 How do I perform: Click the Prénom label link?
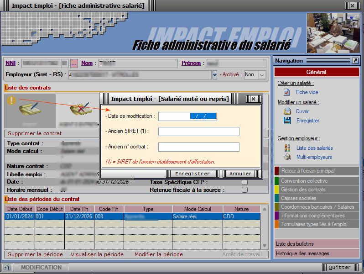click(x=191, y=63)
